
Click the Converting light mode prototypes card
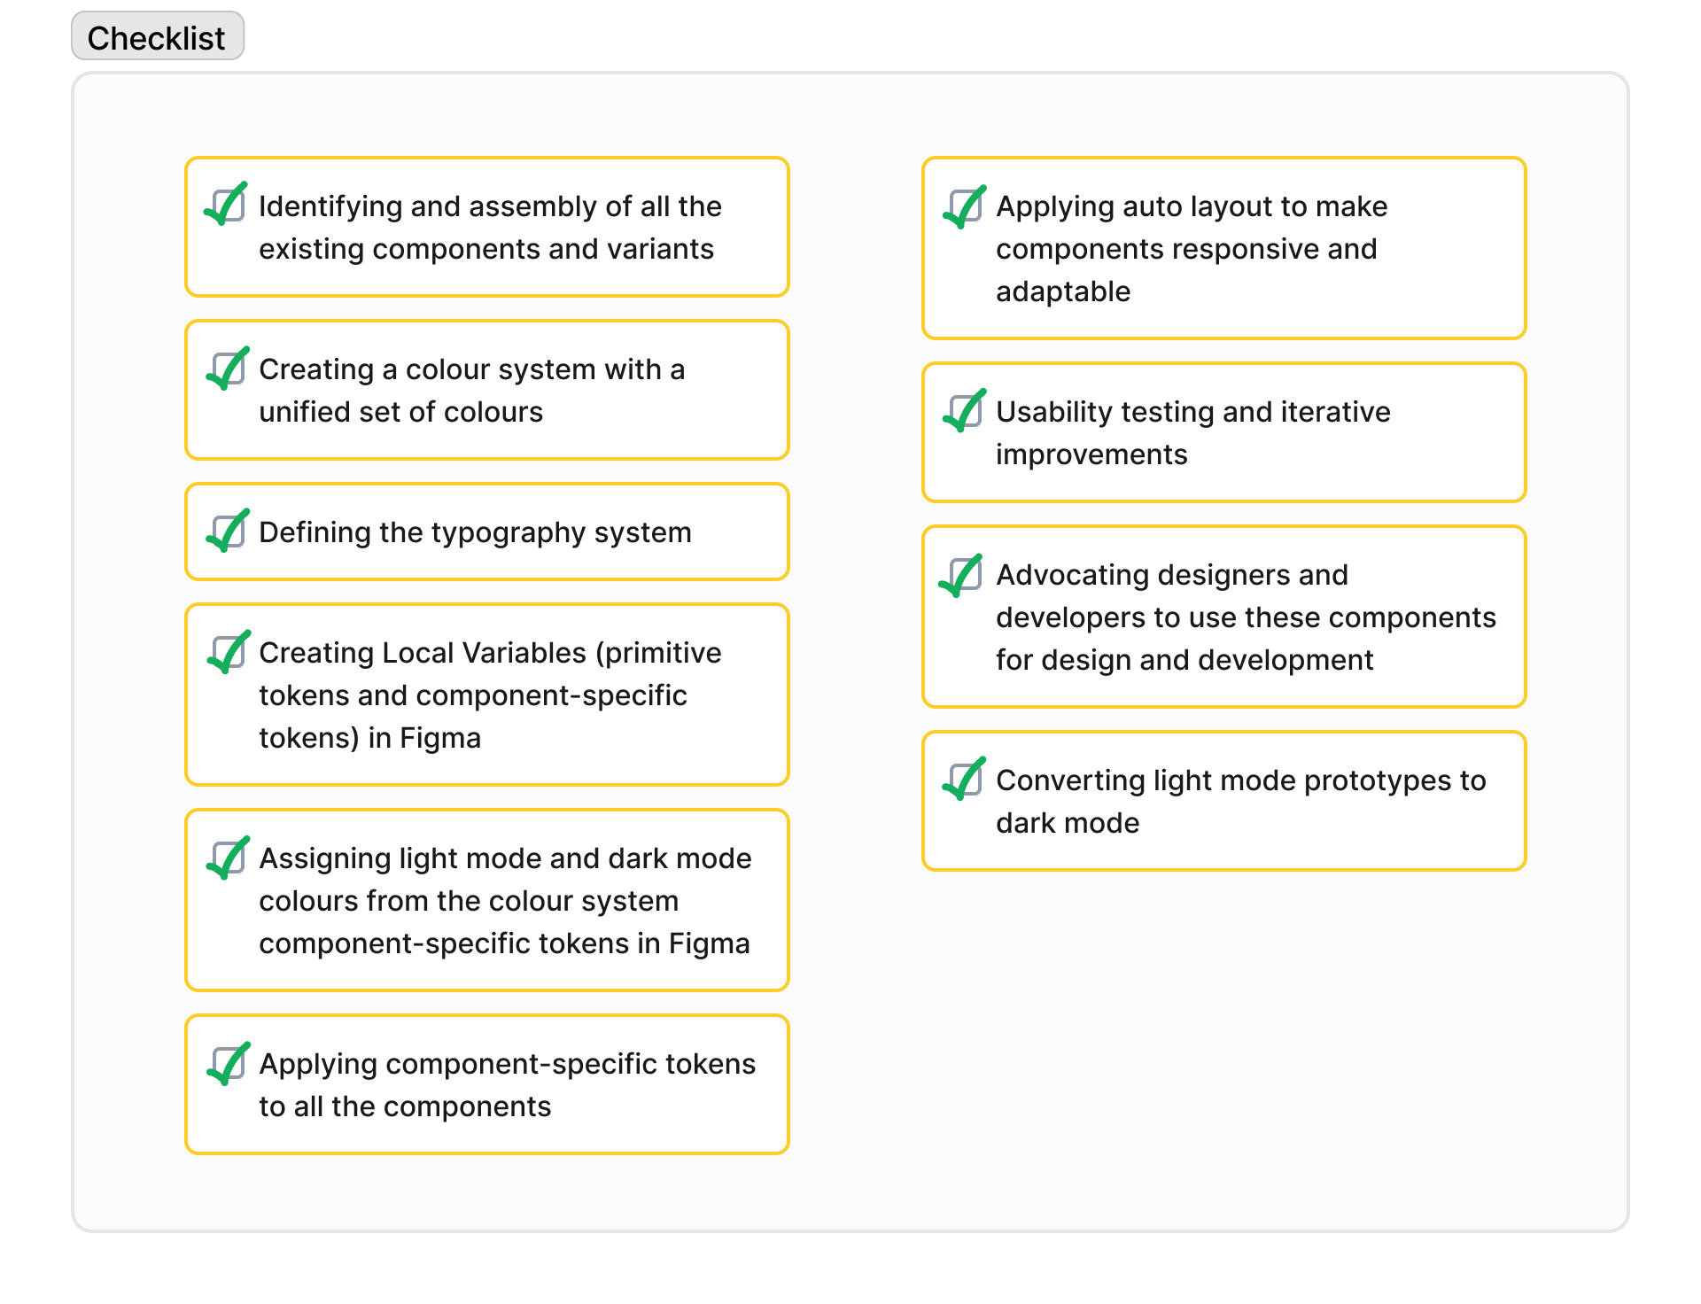1224,801
